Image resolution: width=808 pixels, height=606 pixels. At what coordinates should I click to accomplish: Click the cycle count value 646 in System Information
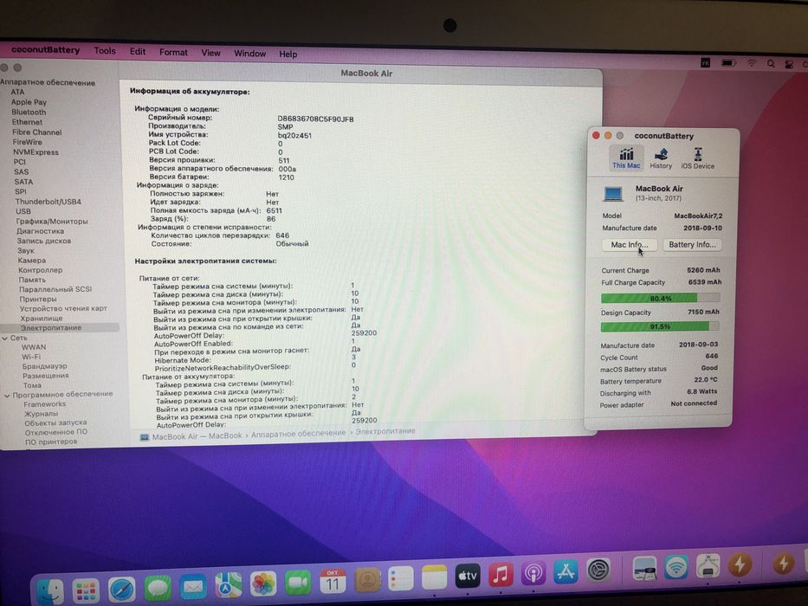282,235
